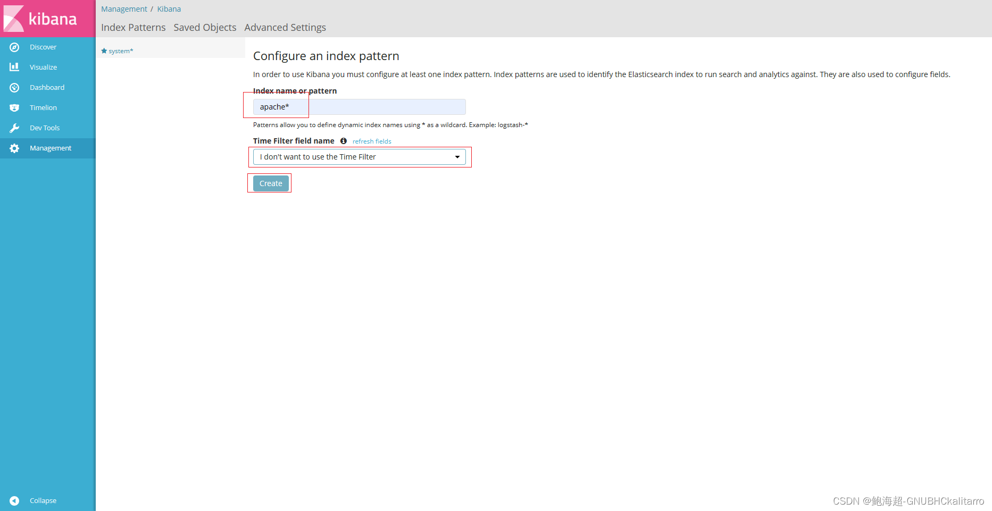
Task: Click the Management breadcrumb link
Action: pyautogui.click(x=124, y=9)
